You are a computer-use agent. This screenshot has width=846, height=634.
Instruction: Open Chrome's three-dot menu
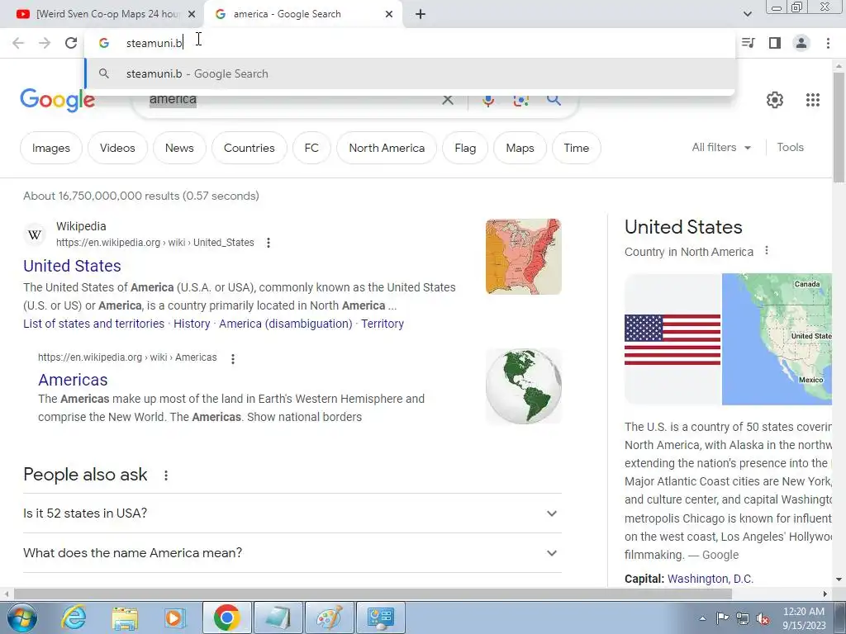tap(828, 43)
